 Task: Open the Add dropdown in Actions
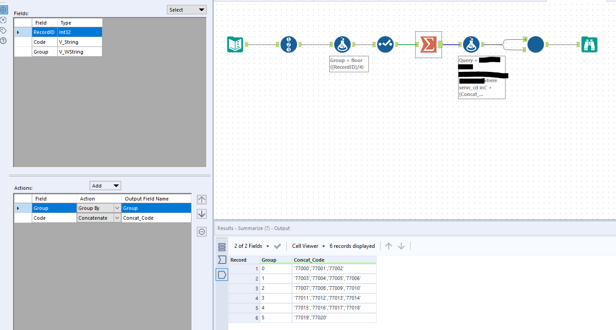pos(105,186)
